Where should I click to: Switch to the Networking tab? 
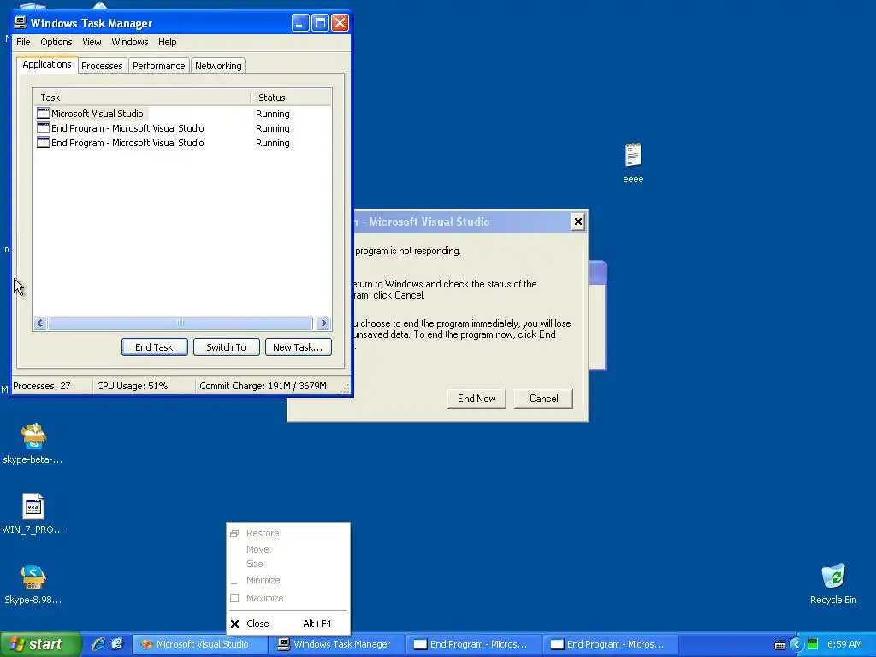[218, 66]
